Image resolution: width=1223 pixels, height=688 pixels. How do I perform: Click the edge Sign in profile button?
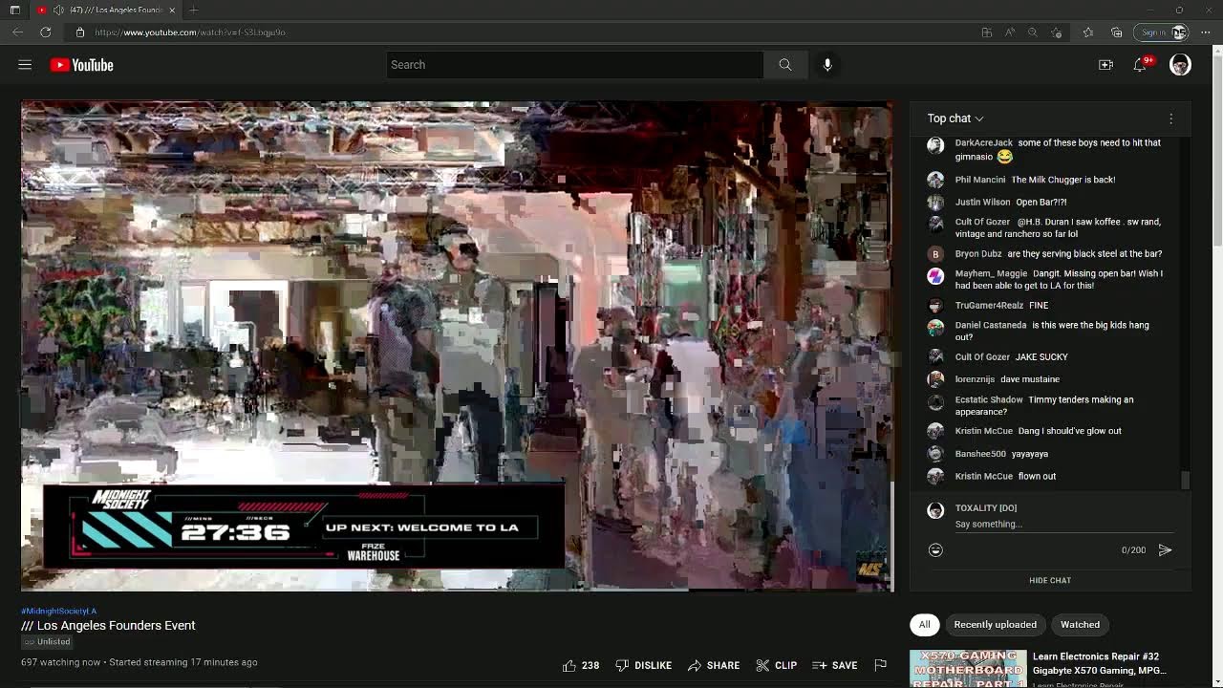tap(1161, 32)
